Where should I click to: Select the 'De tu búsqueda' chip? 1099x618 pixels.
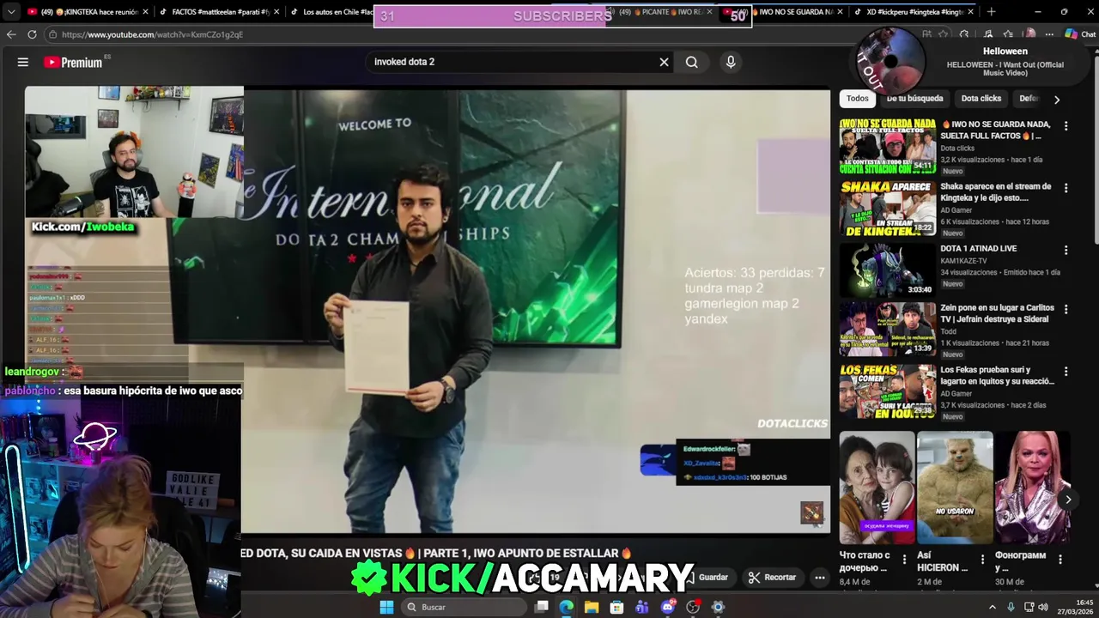pyautogui.click(x=914, y=99)
